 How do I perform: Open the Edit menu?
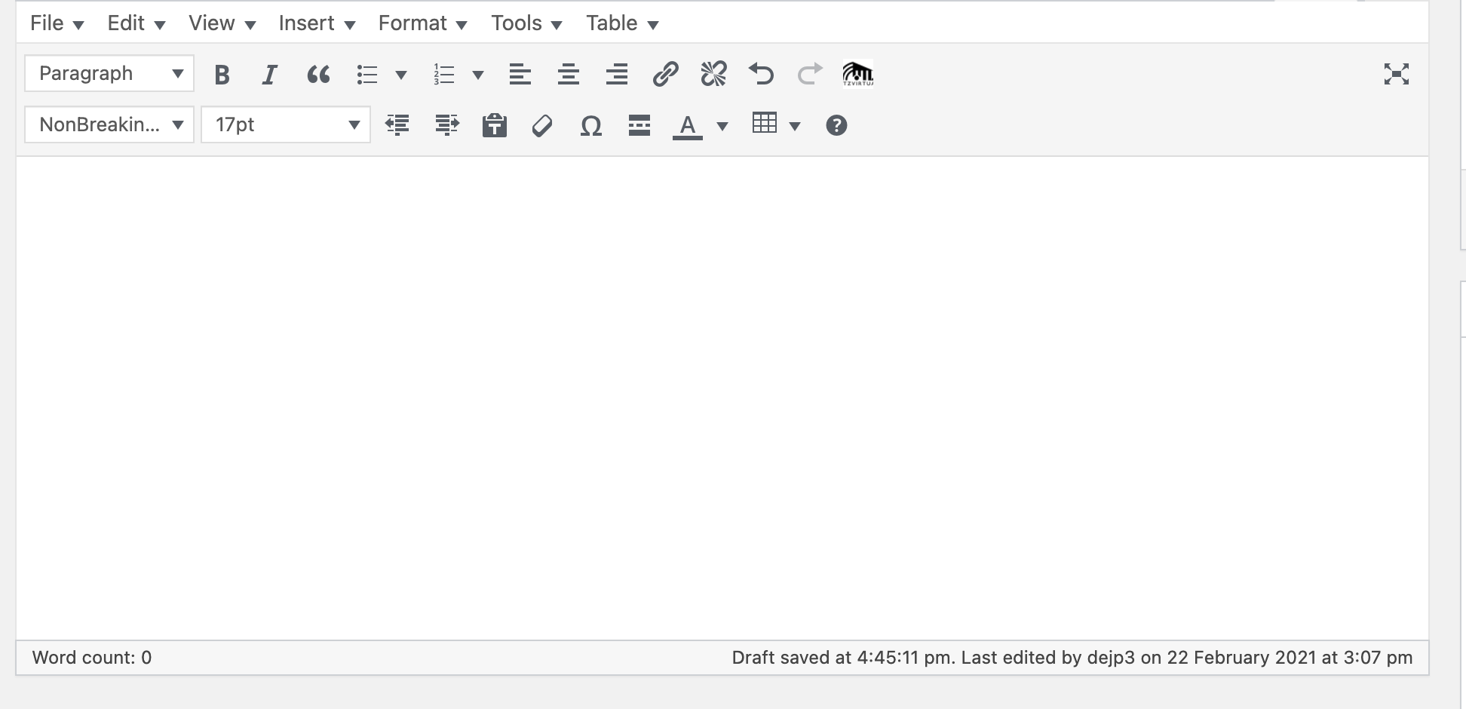(x=136, y=23)
